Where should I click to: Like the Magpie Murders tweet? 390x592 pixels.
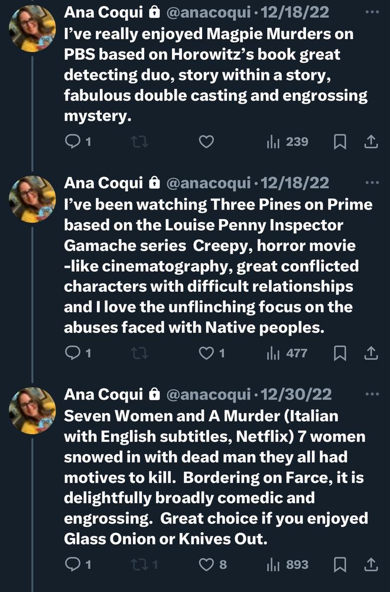pos(206,142)
